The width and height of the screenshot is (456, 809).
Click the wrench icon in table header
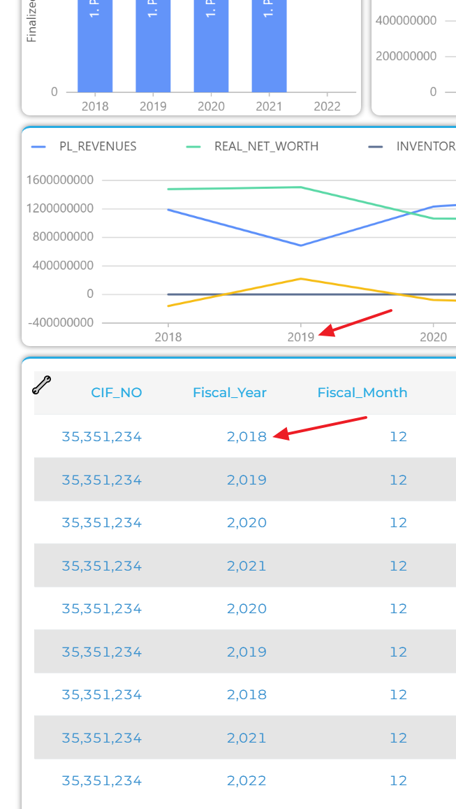[41, 385]
